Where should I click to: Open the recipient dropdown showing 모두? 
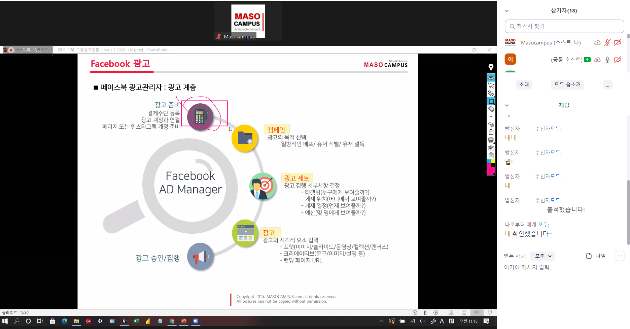coord(542,256)
